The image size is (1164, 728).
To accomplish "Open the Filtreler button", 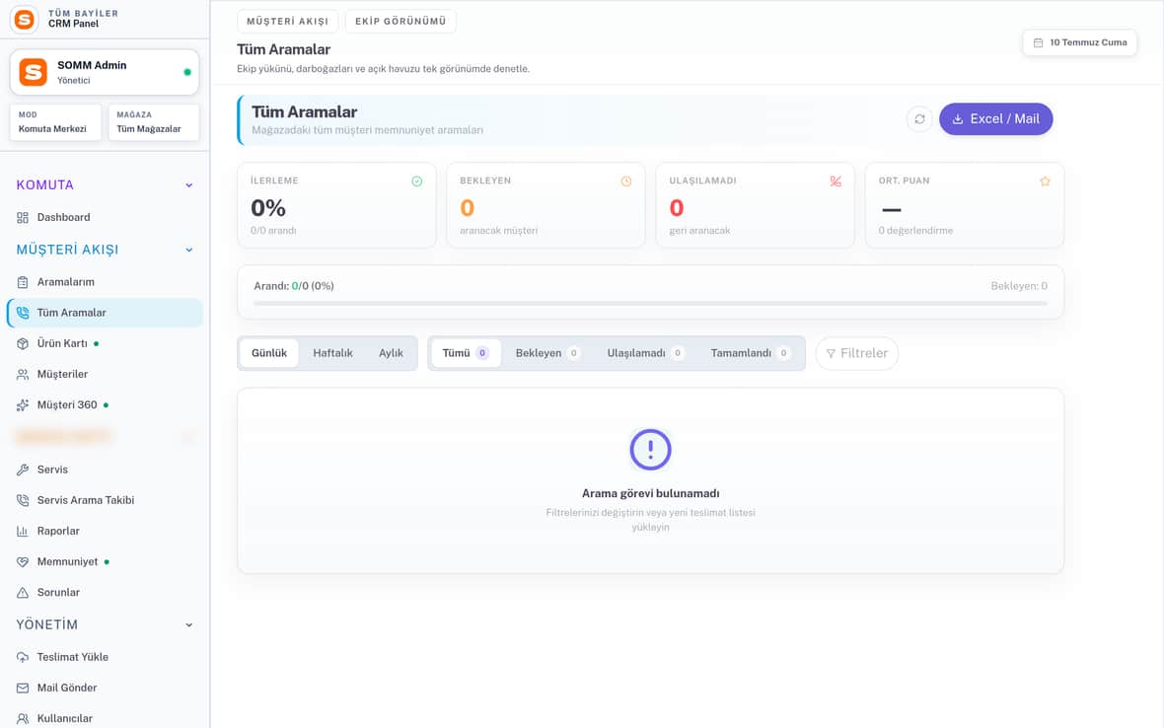I will pos(856,353).
